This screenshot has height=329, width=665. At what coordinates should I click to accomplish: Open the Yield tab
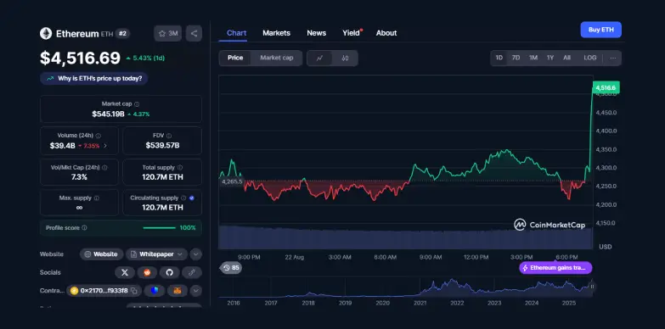pyautogui.click(x=352, y=33)
